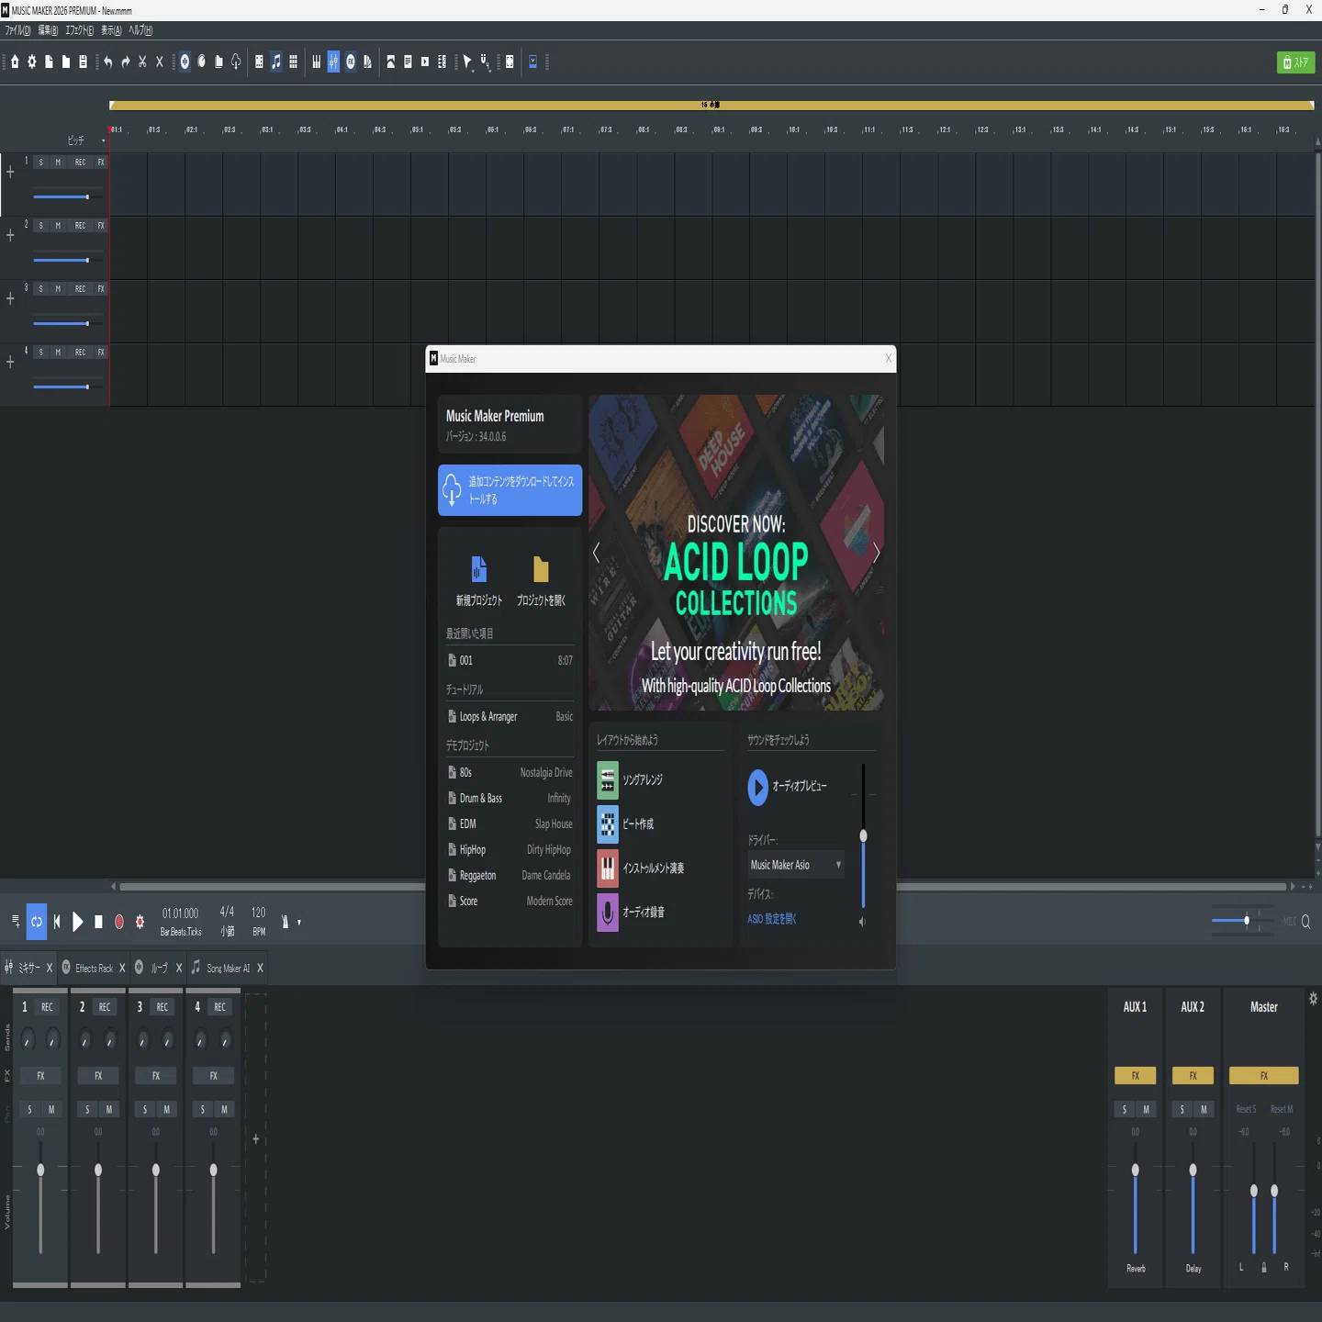Viewport: 1322px width, 1322px height.
Task: Click the record button in transport
Action: click(x=119, y=922)
